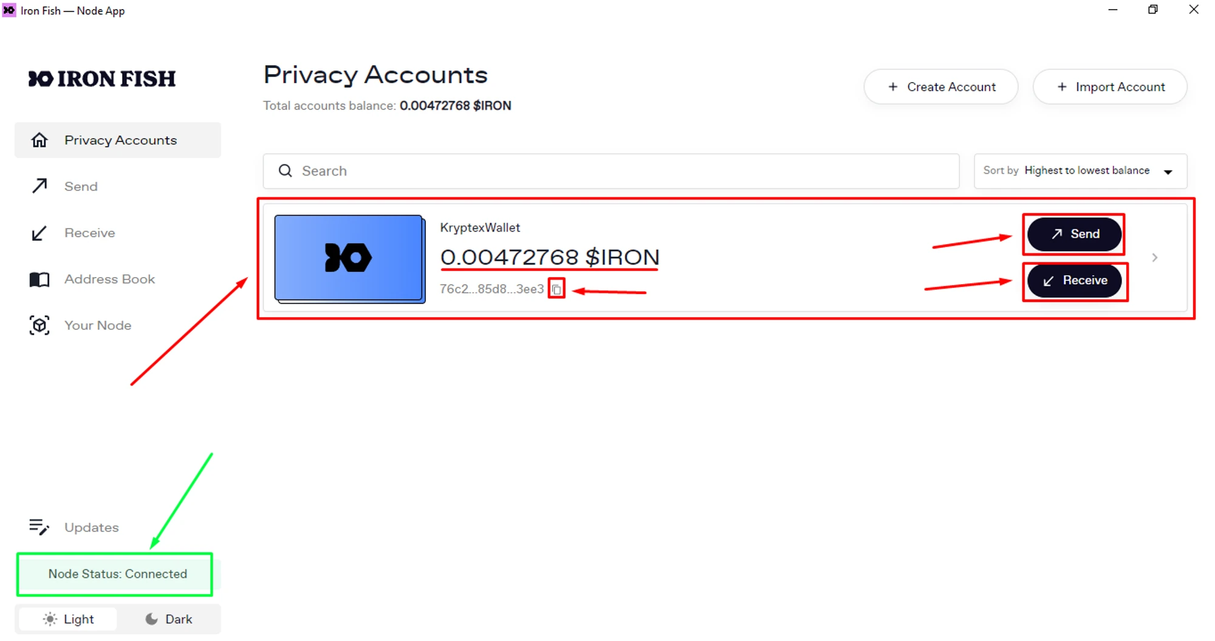Click the Create Account button
Viewport: 1215px width, 641px height.
941,87
